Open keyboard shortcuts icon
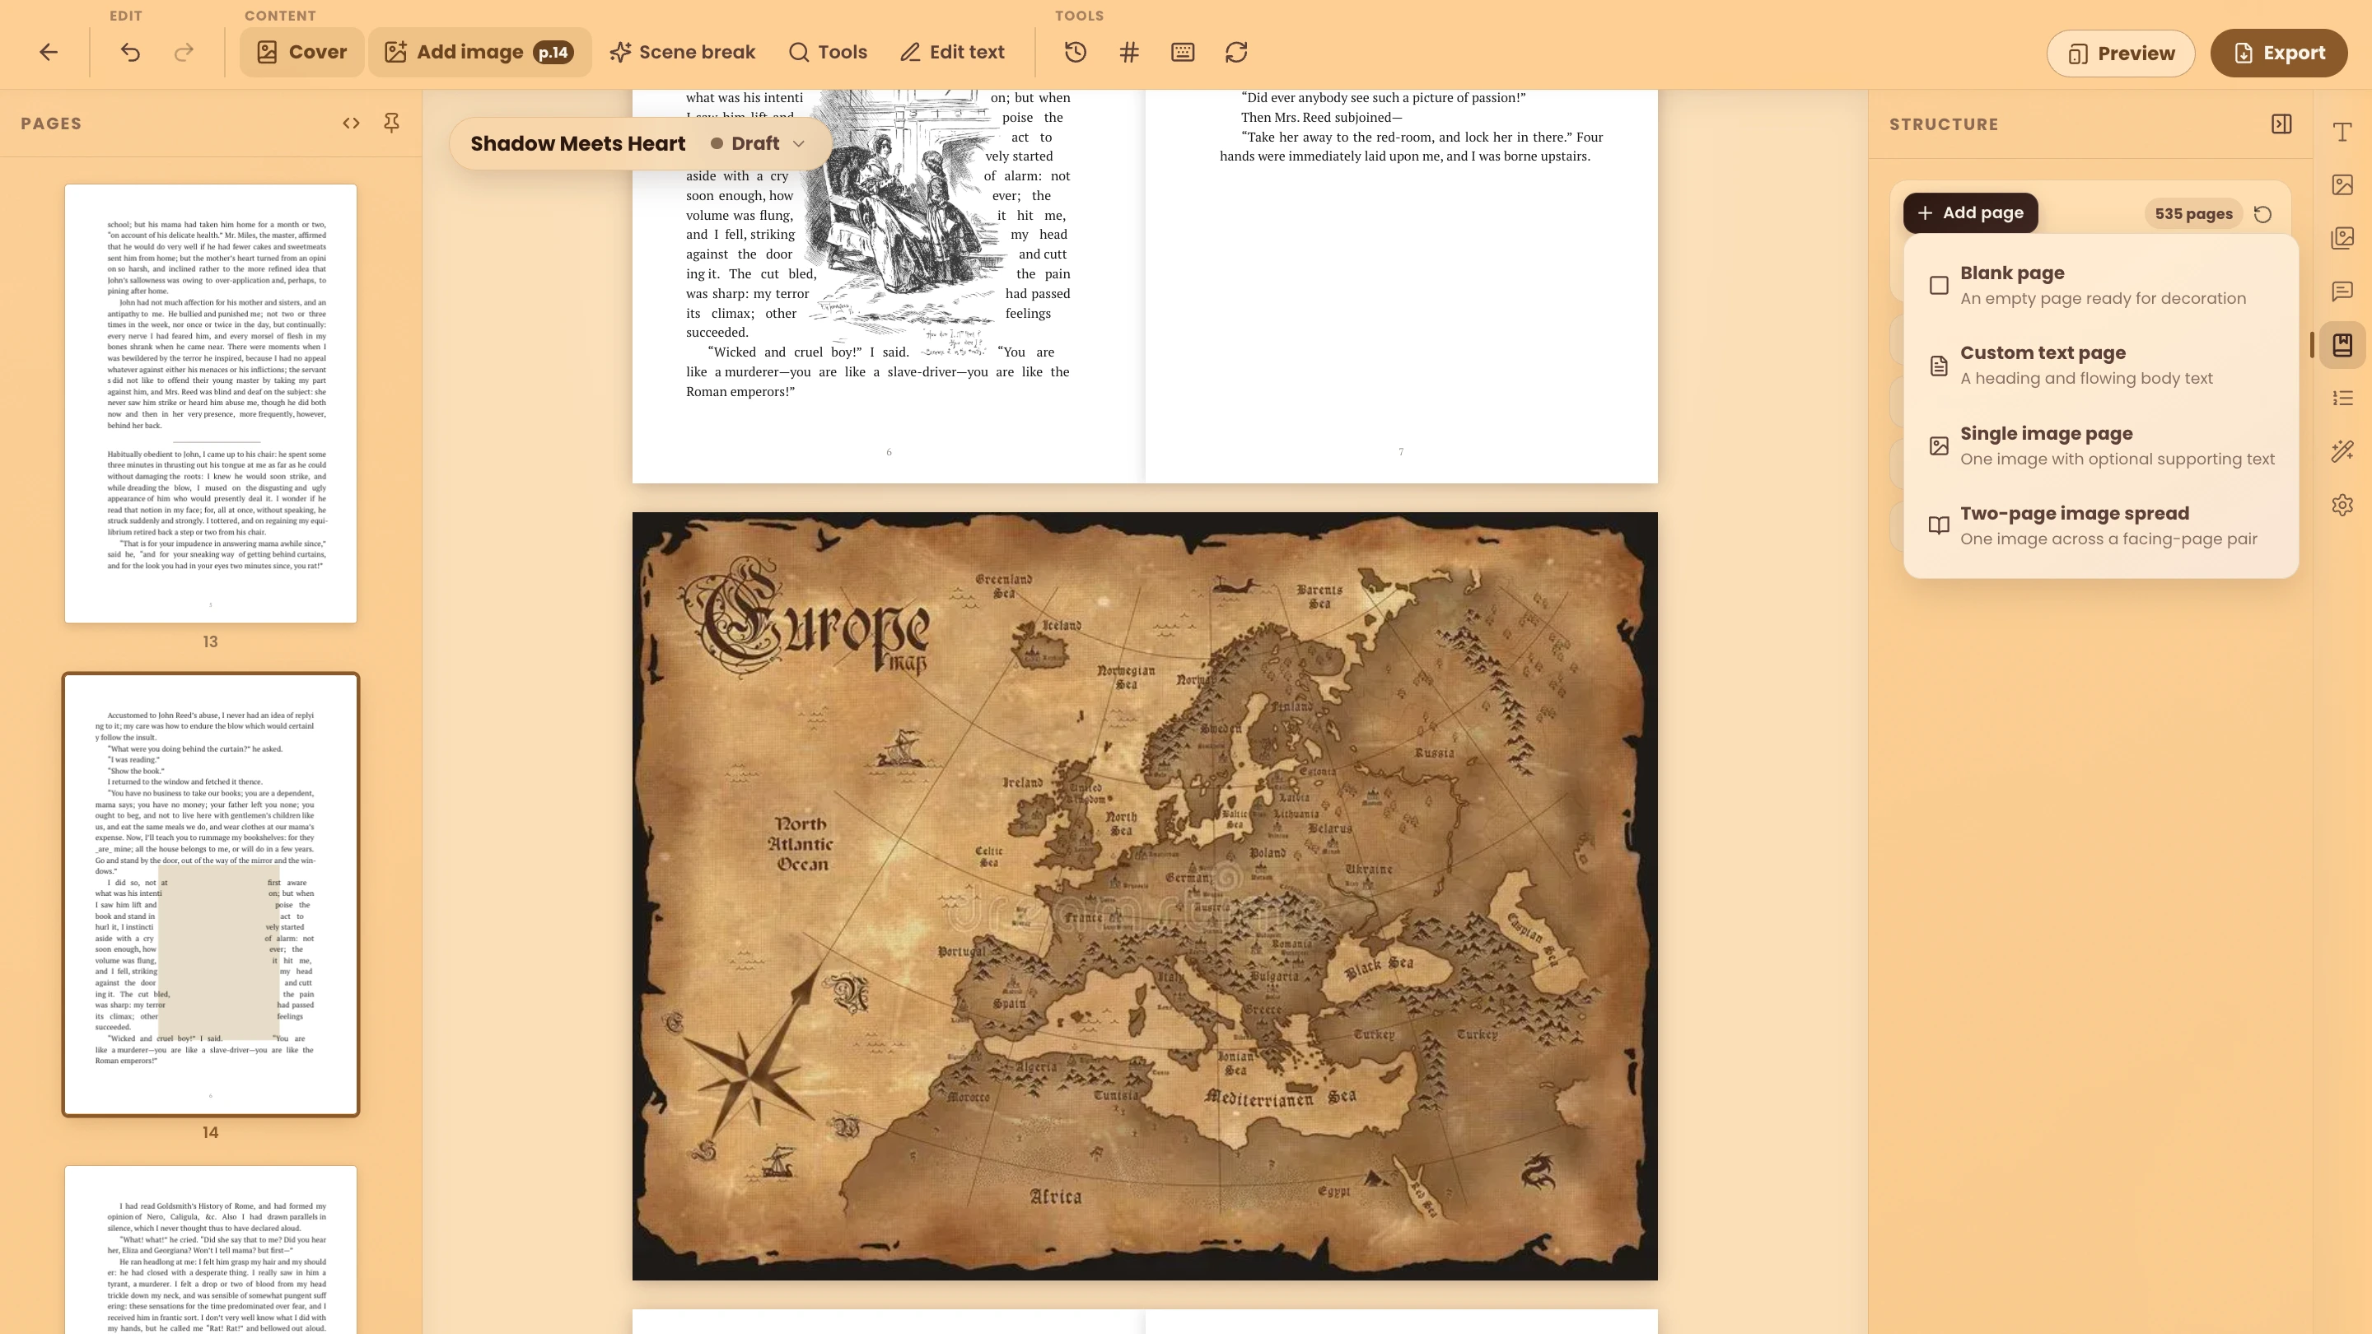Image resolution: width=2372 pixels, height=1334 pixels. (1183, 53)
